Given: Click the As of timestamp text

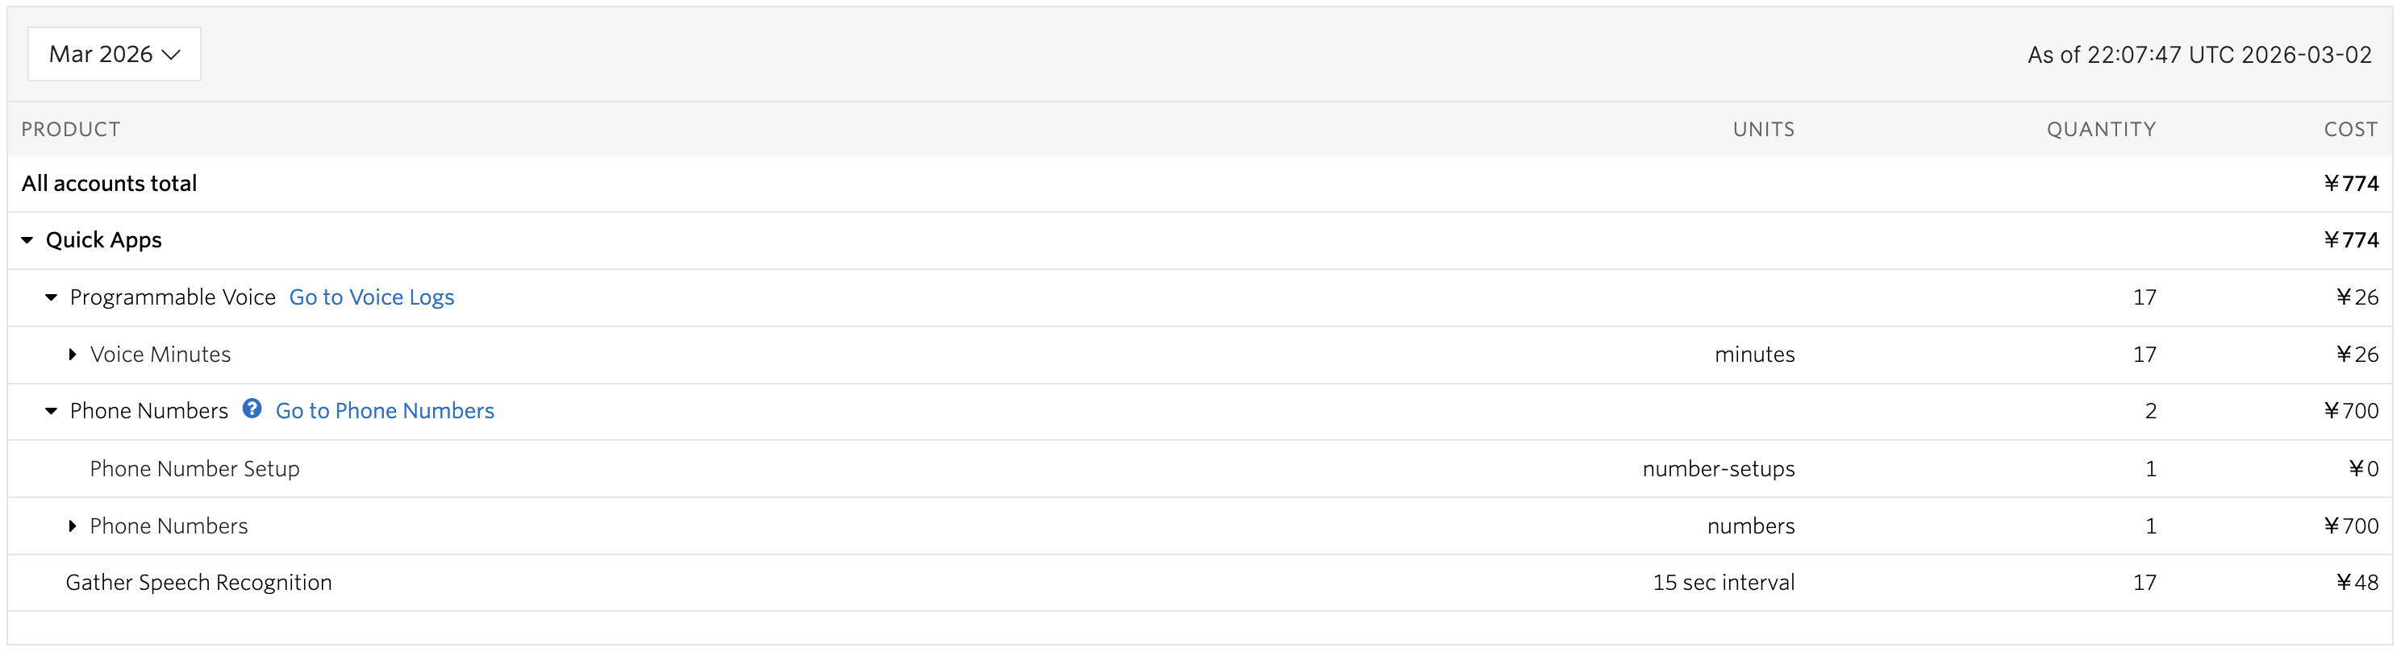Looking at the screenshot, I should [2199, 55].
